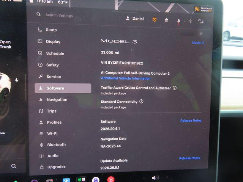Click the 33,000 mi odometer reading
The width and height of the screenshot is (243, 182).
point(110,53)
